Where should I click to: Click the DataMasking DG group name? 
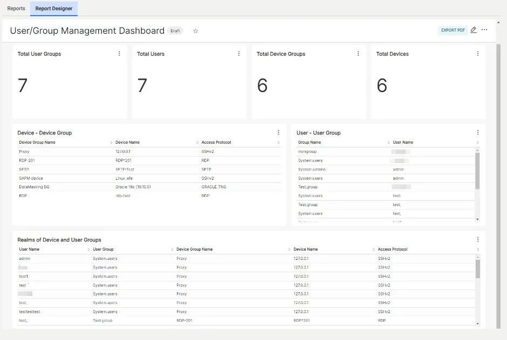(35, 187)
